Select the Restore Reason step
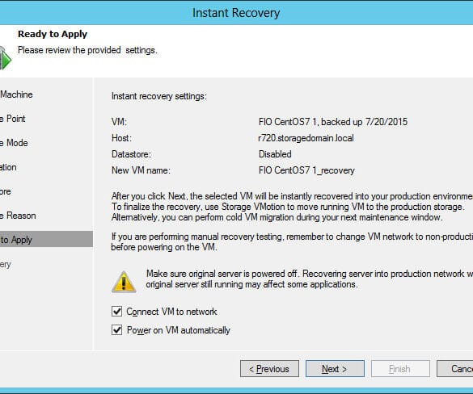The width and height of the screenshot is (473, 394). tap(18, 216)
